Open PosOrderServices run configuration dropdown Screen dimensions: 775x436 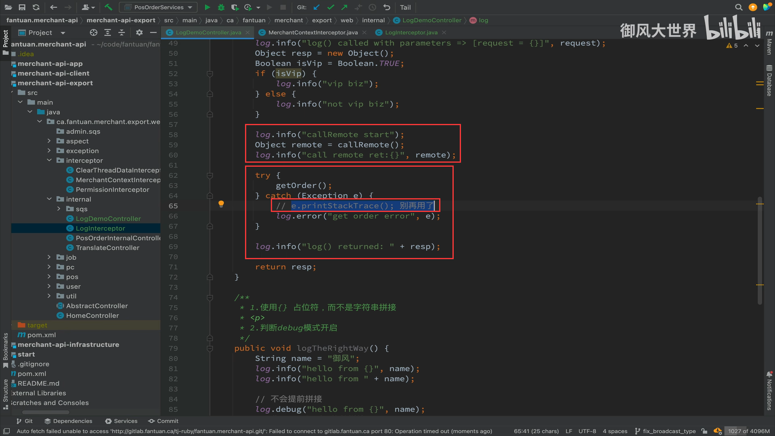pyautogui.click(x=158, y=7)
